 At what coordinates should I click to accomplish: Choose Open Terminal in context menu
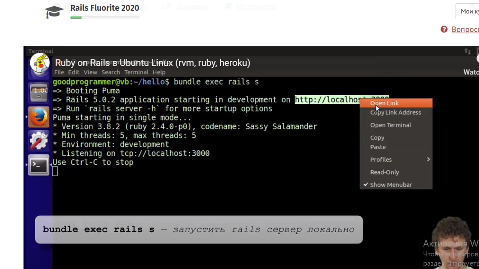click(396, 125)
